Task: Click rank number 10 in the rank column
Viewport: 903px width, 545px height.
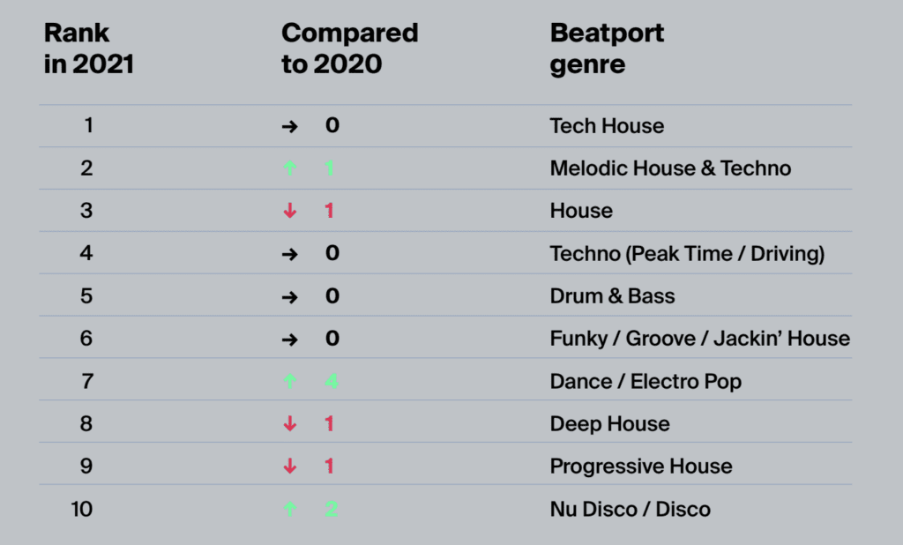Action: pyautogui.click(x=82, y=509)
